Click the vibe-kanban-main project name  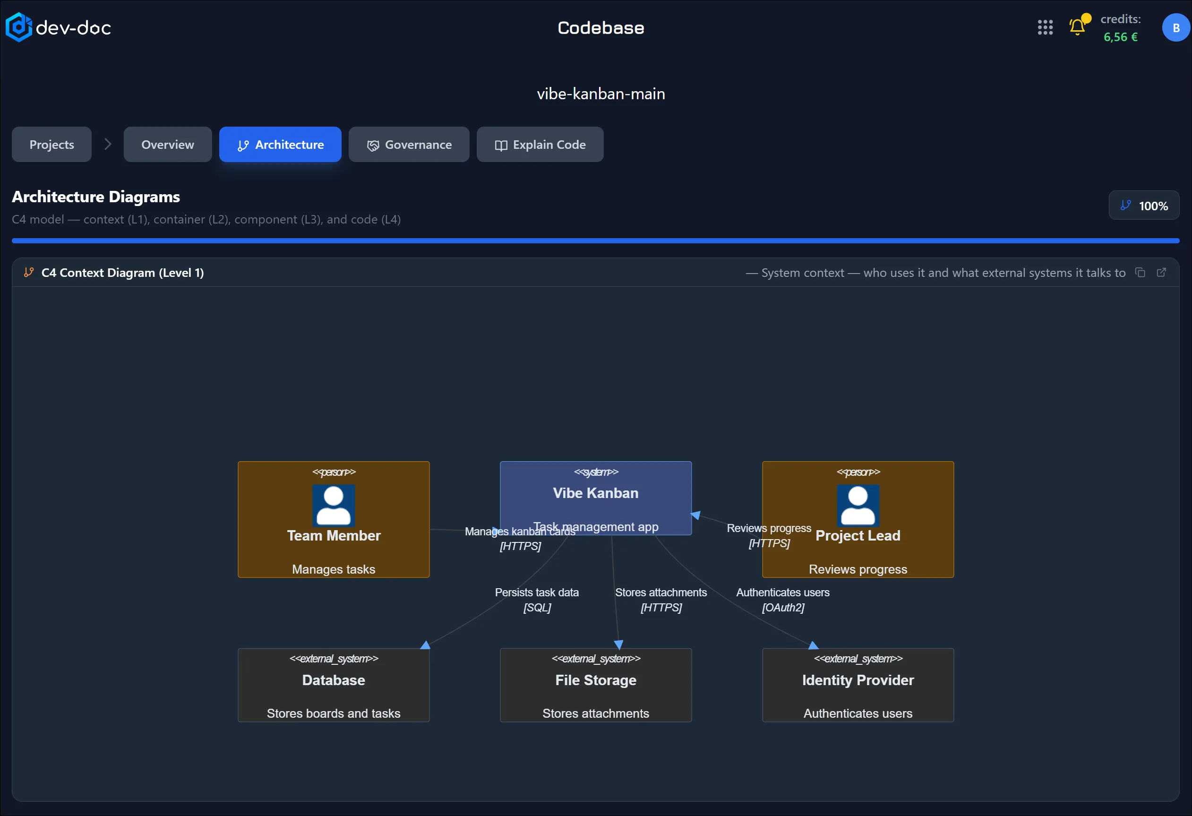point(600,94)
